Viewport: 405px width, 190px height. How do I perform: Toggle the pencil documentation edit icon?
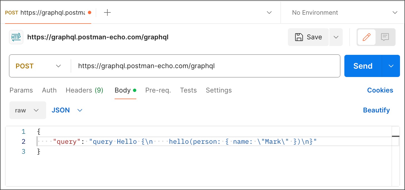click(367, 37)
